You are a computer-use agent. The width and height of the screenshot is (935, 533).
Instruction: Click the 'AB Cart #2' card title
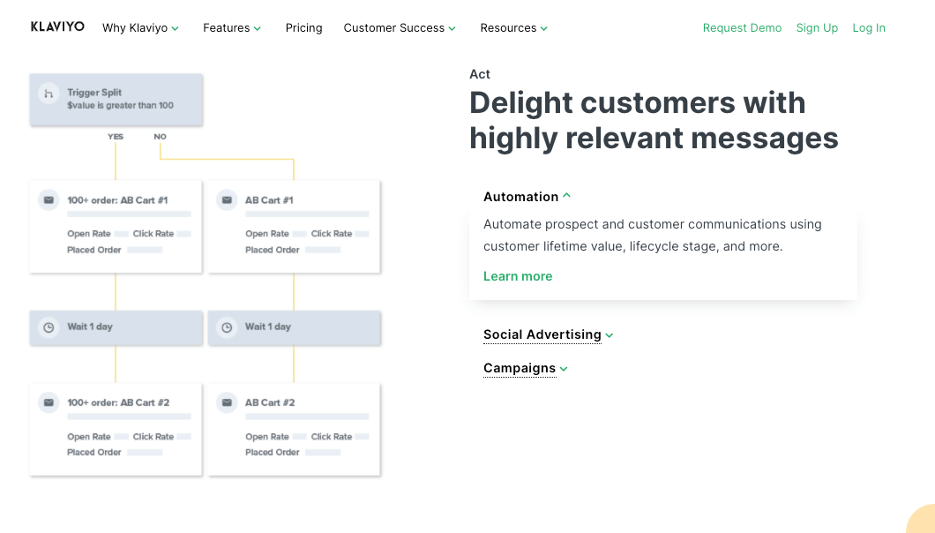click(270, 403)
